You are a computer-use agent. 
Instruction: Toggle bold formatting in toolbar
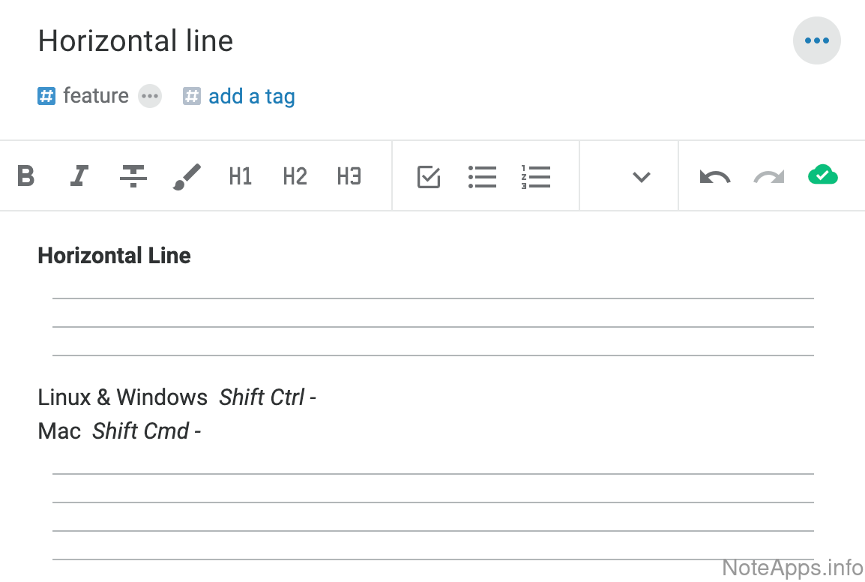click(26, 176)
